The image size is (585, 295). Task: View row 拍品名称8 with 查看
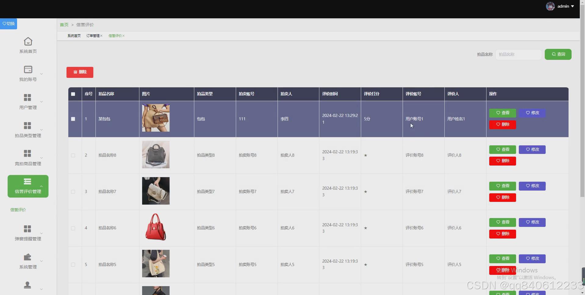click(502, 150)
